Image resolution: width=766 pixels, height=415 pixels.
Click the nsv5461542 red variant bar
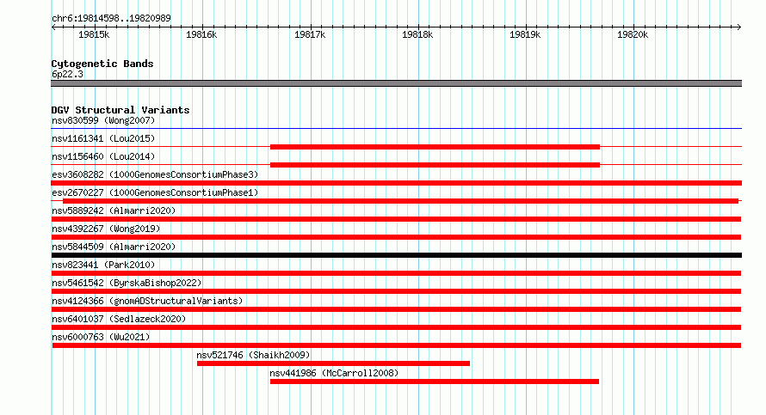[x=396, y=291]
